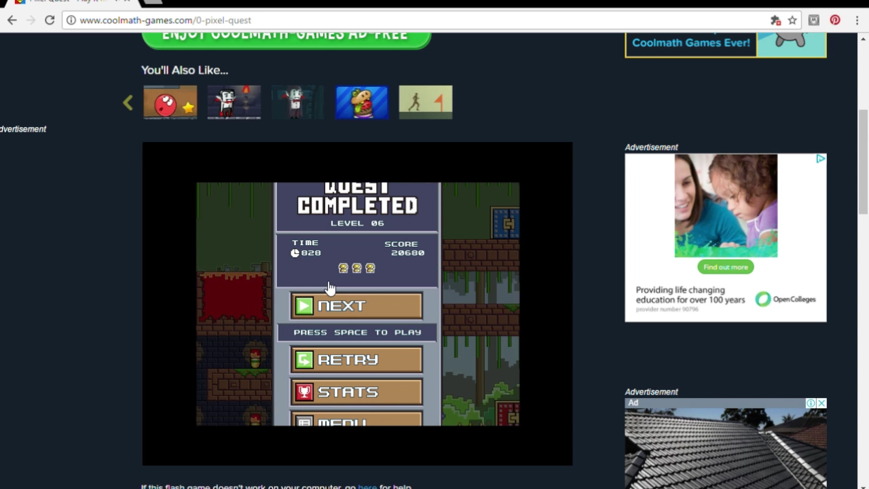Click the green retry arrow icon

point(304,360)
